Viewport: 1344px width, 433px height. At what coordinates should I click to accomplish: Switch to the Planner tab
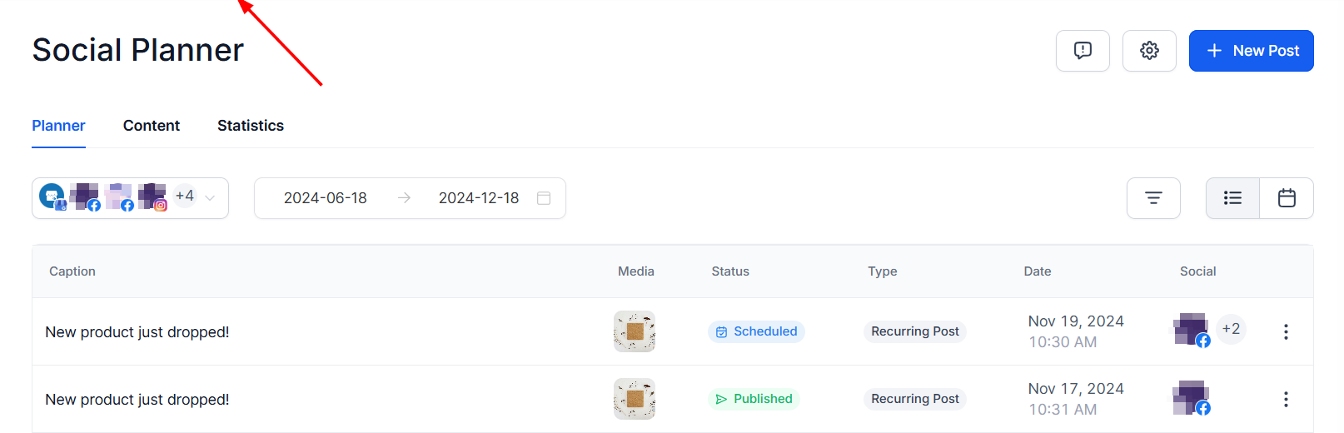58,126
